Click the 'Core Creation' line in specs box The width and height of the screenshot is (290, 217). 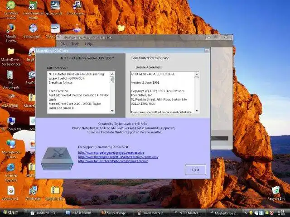(x=58, y=91)
